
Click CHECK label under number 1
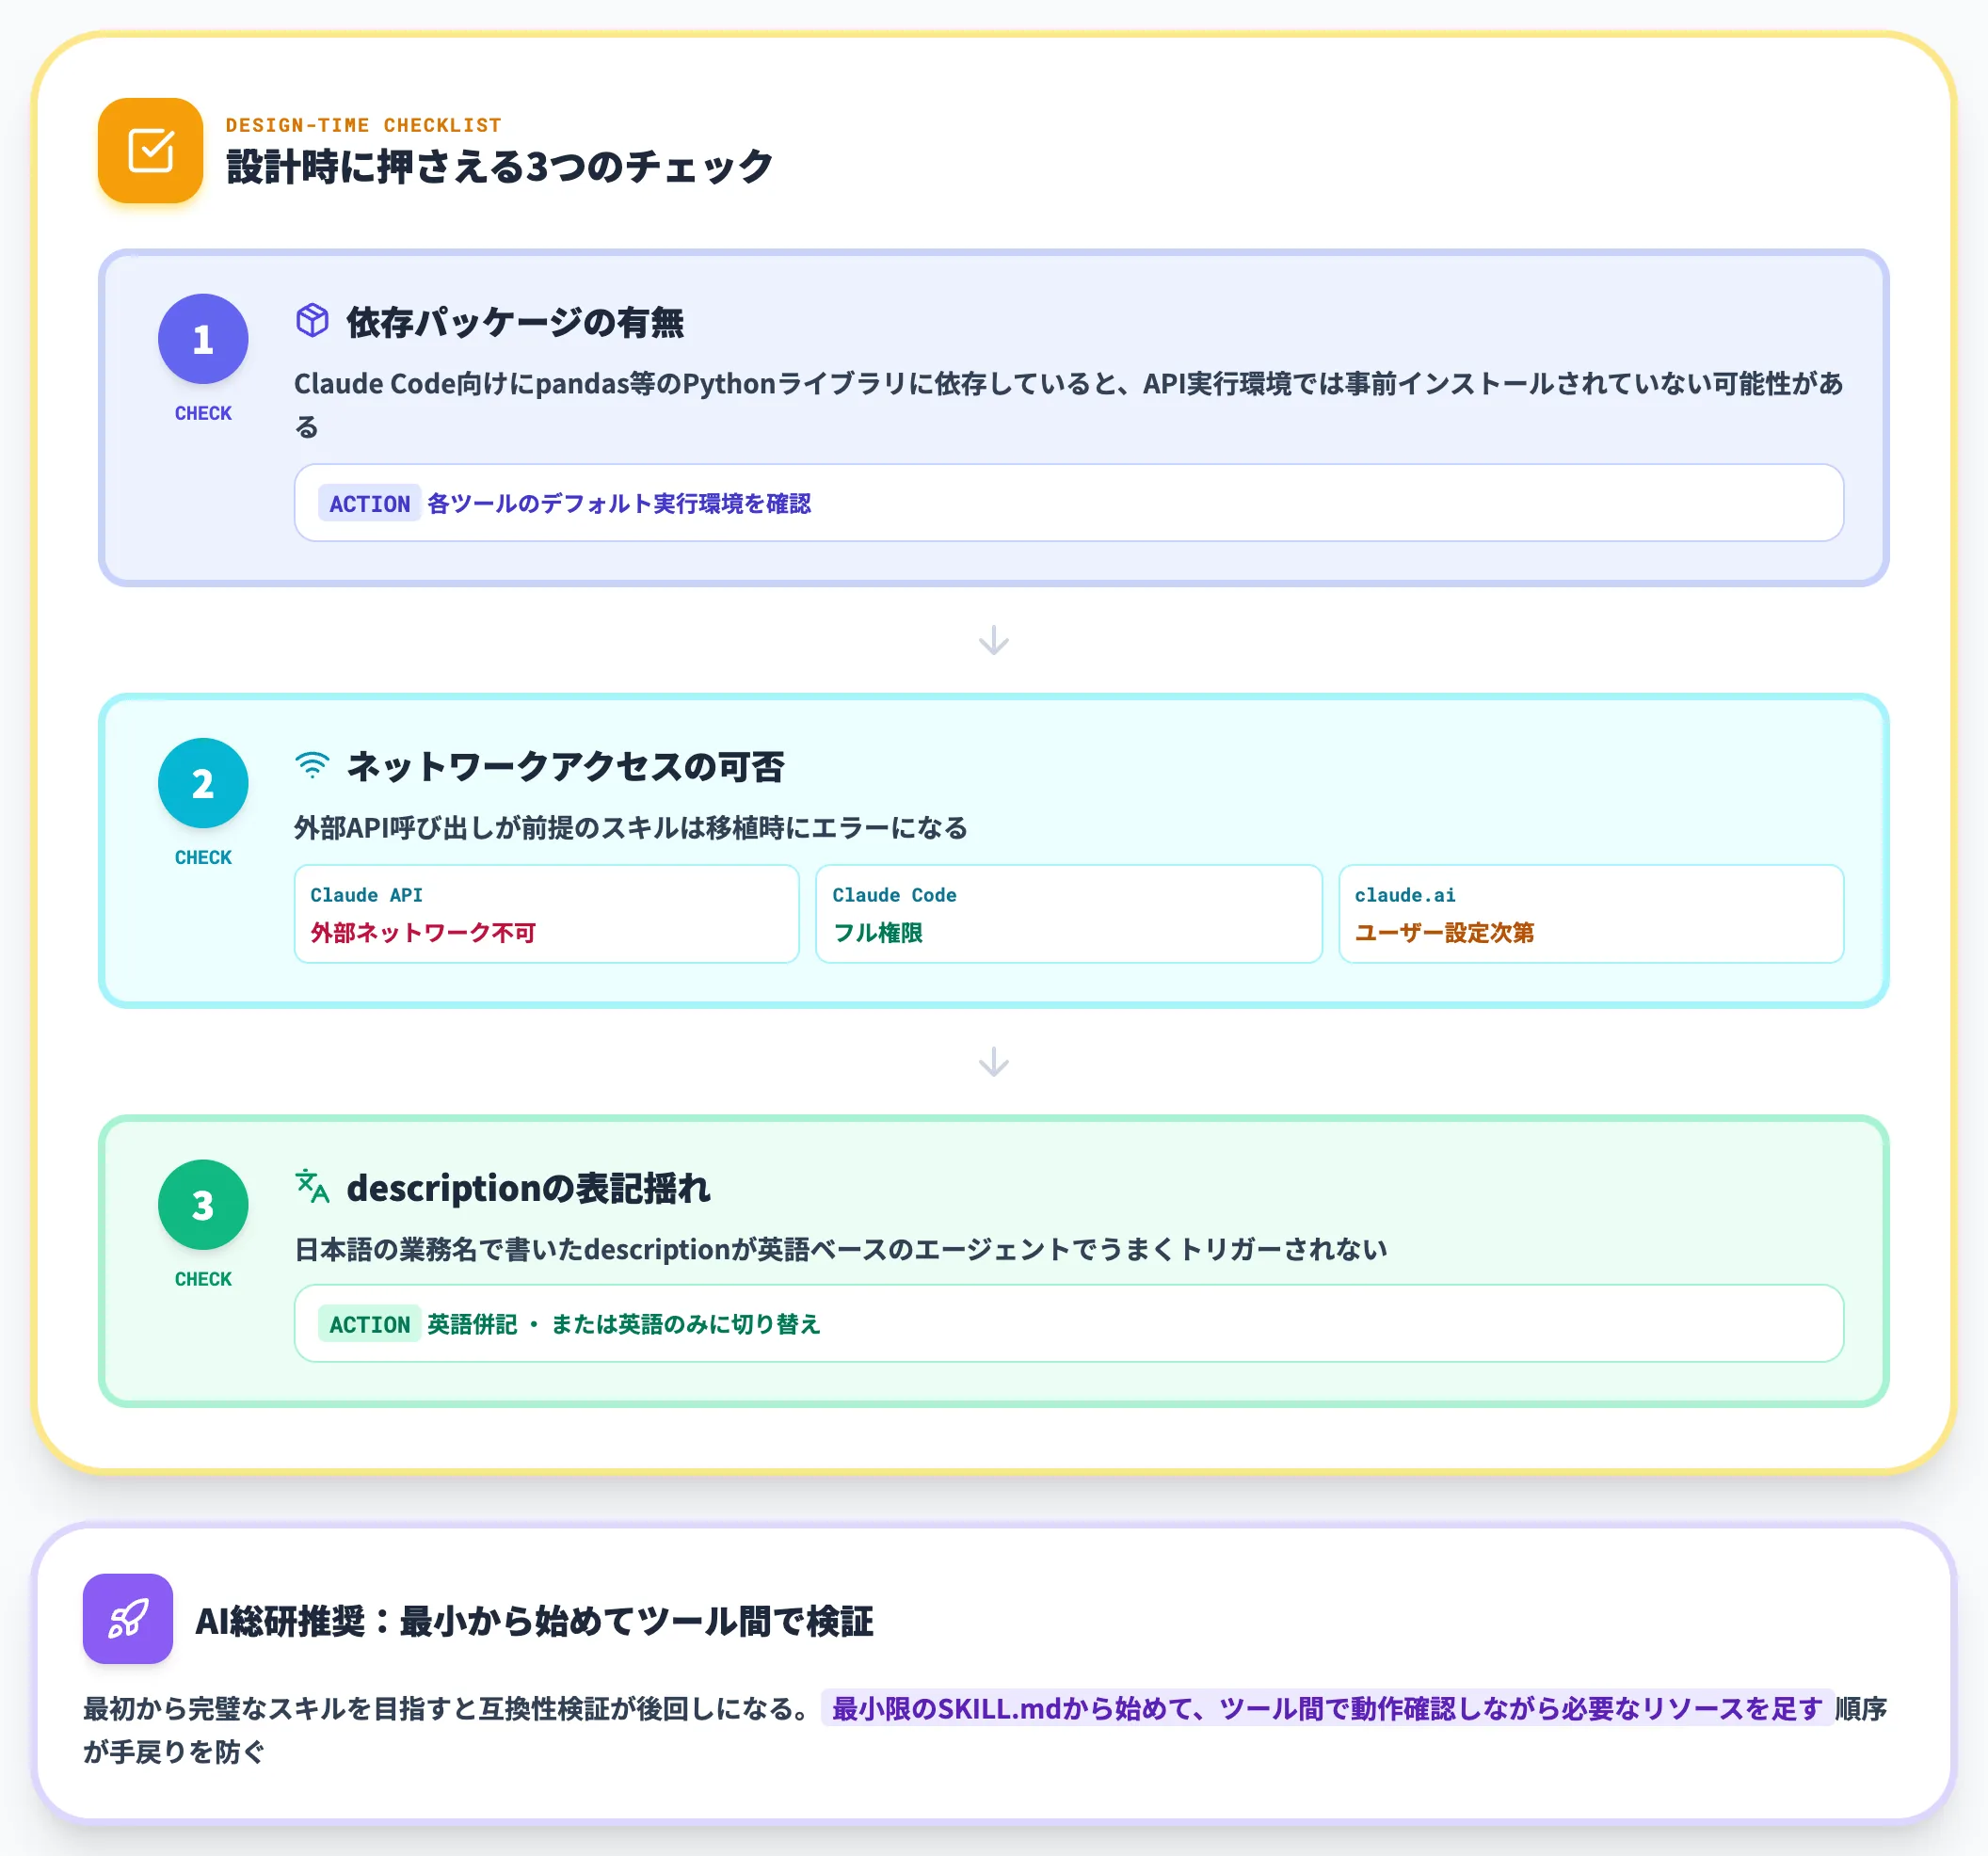click(x=203, y=413)
